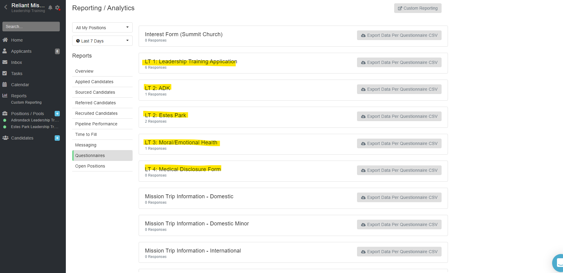Click the Custom Reporting button

click(x=417, y=8)
